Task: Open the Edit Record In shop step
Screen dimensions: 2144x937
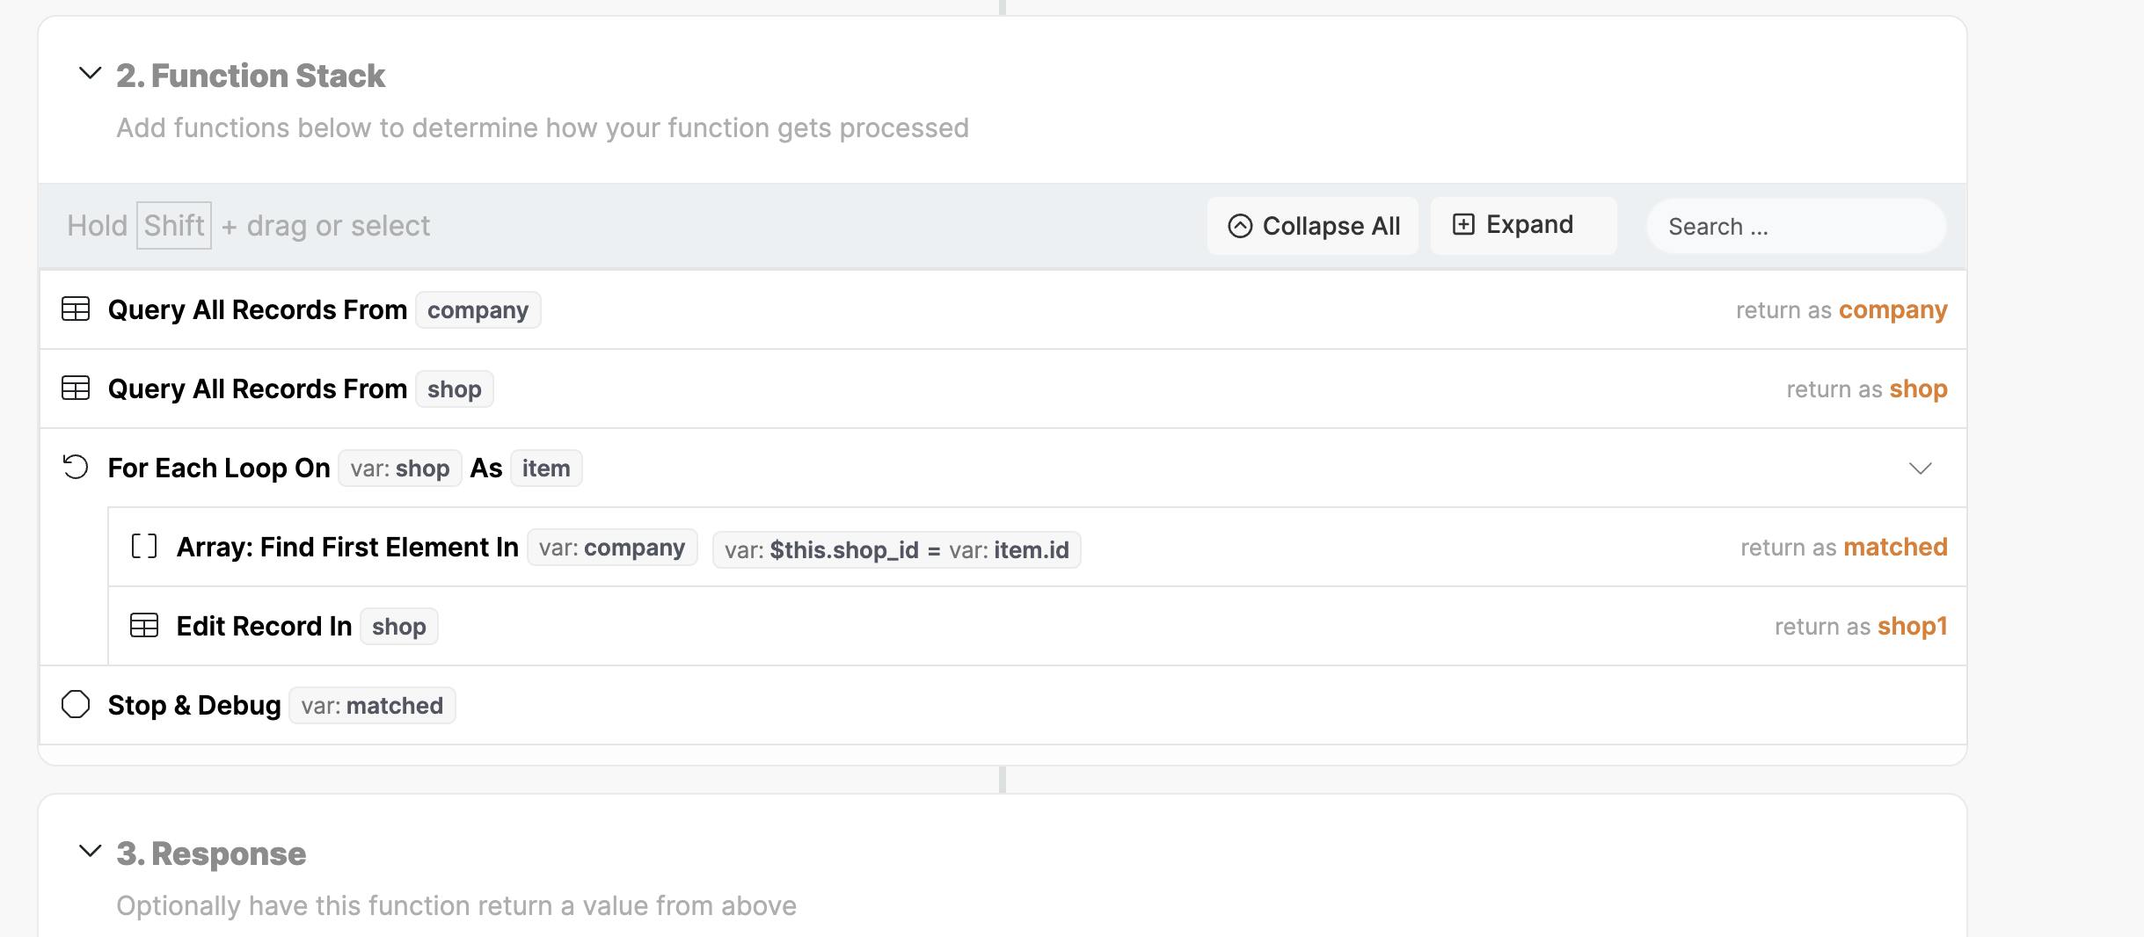Action: point(264,626)
